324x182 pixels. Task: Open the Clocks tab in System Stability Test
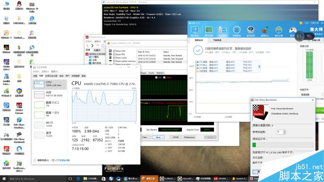click(x=151, y=73)
